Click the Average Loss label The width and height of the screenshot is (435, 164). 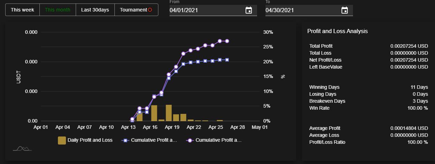[324, 135]
